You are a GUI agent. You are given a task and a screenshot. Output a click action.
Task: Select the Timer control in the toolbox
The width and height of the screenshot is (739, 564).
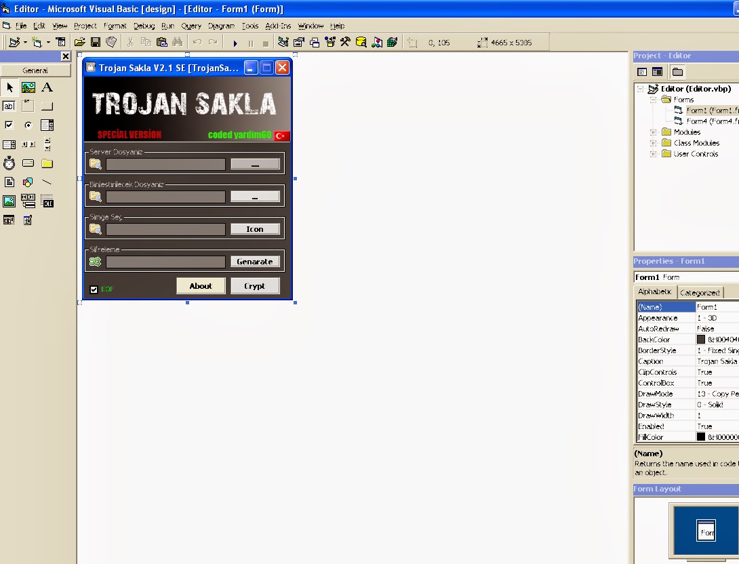[x=9, y=163]
